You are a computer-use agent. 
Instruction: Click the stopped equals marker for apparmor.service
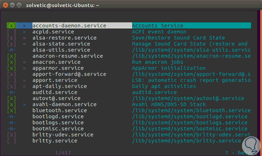coord(24,68)
